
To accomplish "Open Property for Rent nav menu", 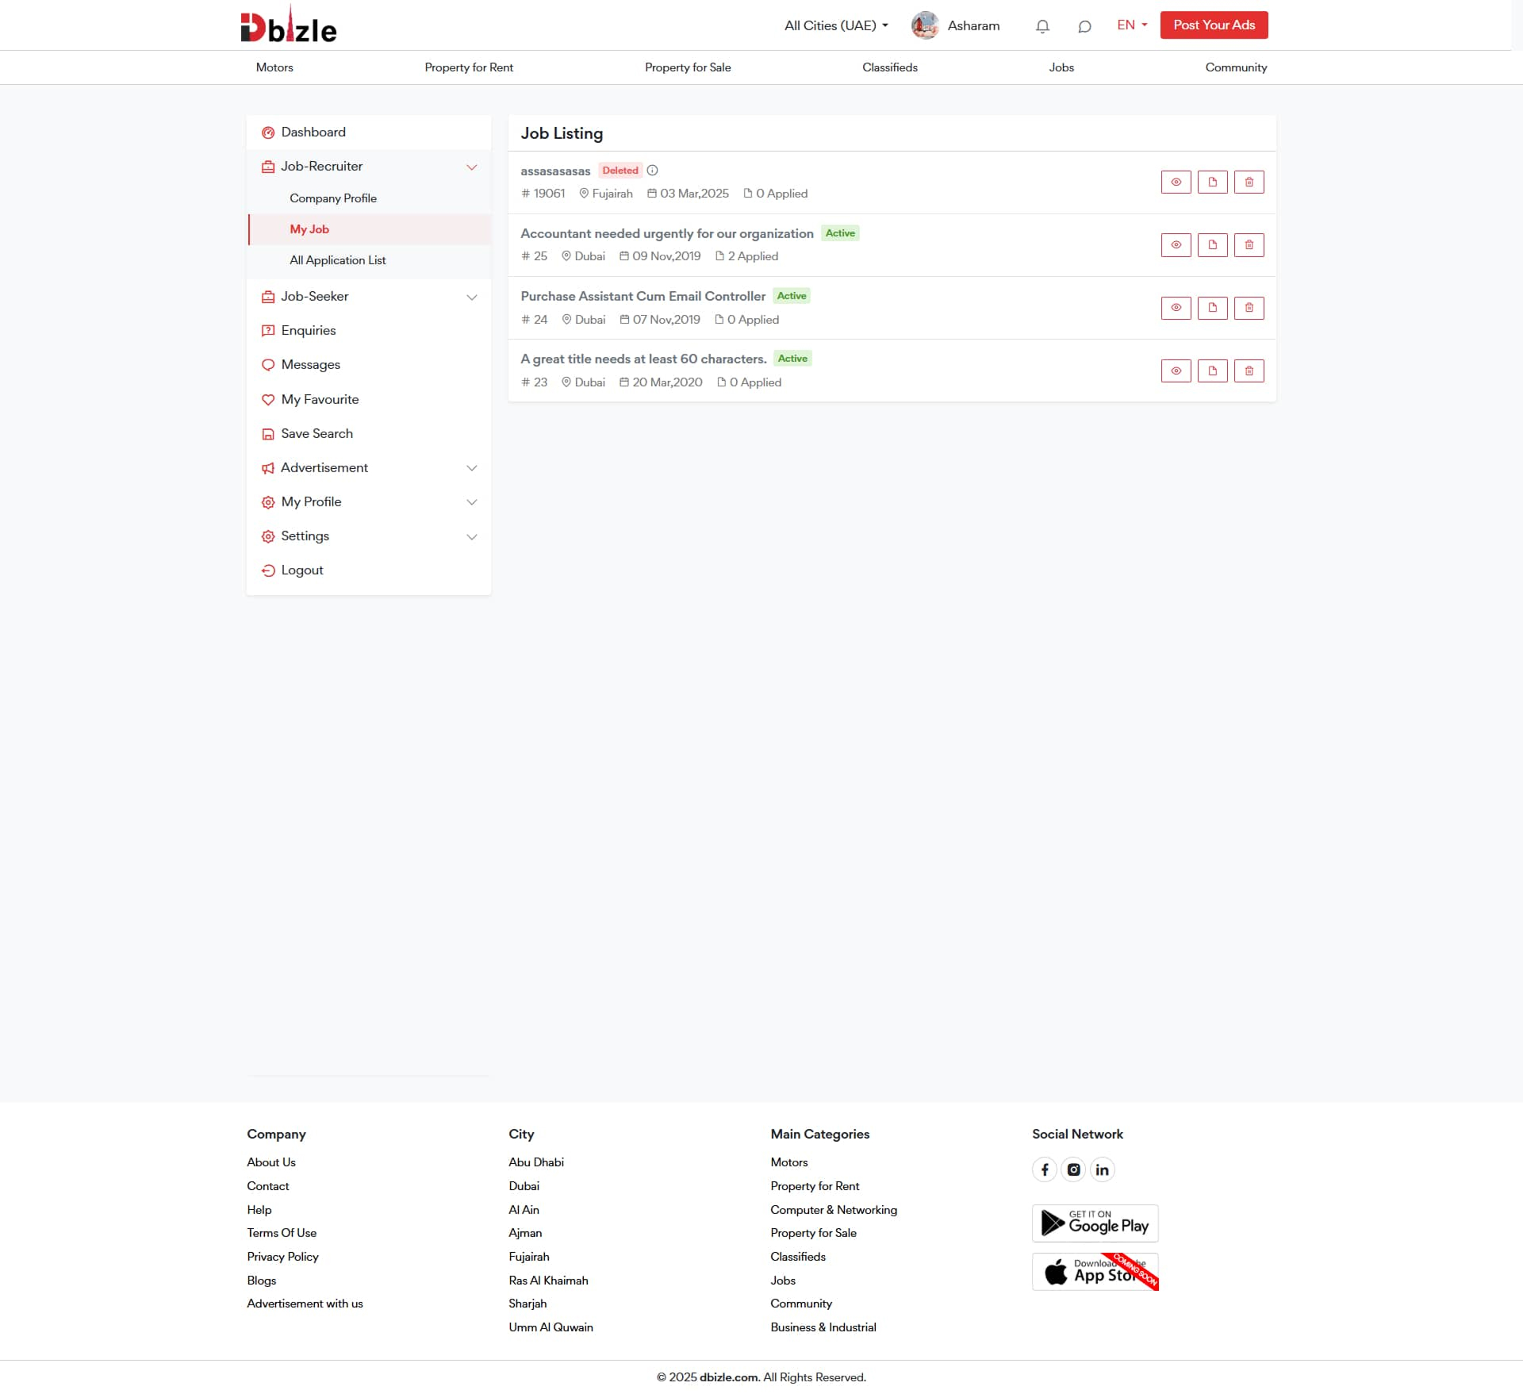I will [468, 67].
